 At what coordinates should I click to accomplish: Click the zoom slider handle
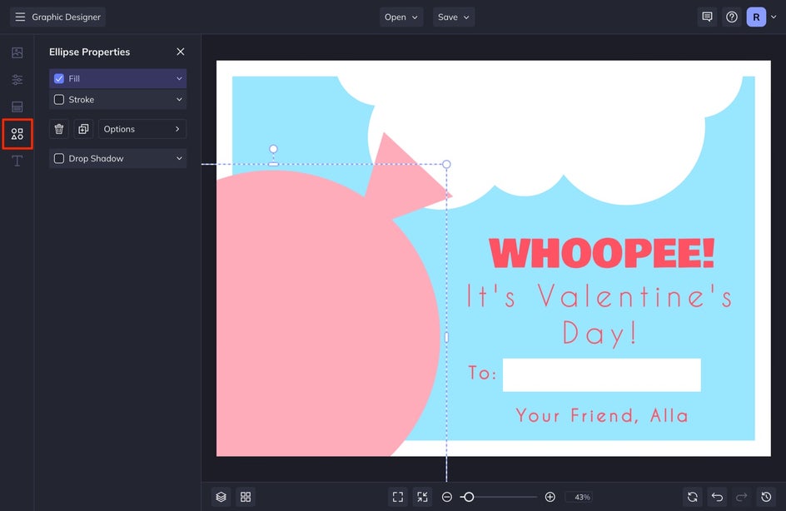pyautogui.click(x=468, y=497)
